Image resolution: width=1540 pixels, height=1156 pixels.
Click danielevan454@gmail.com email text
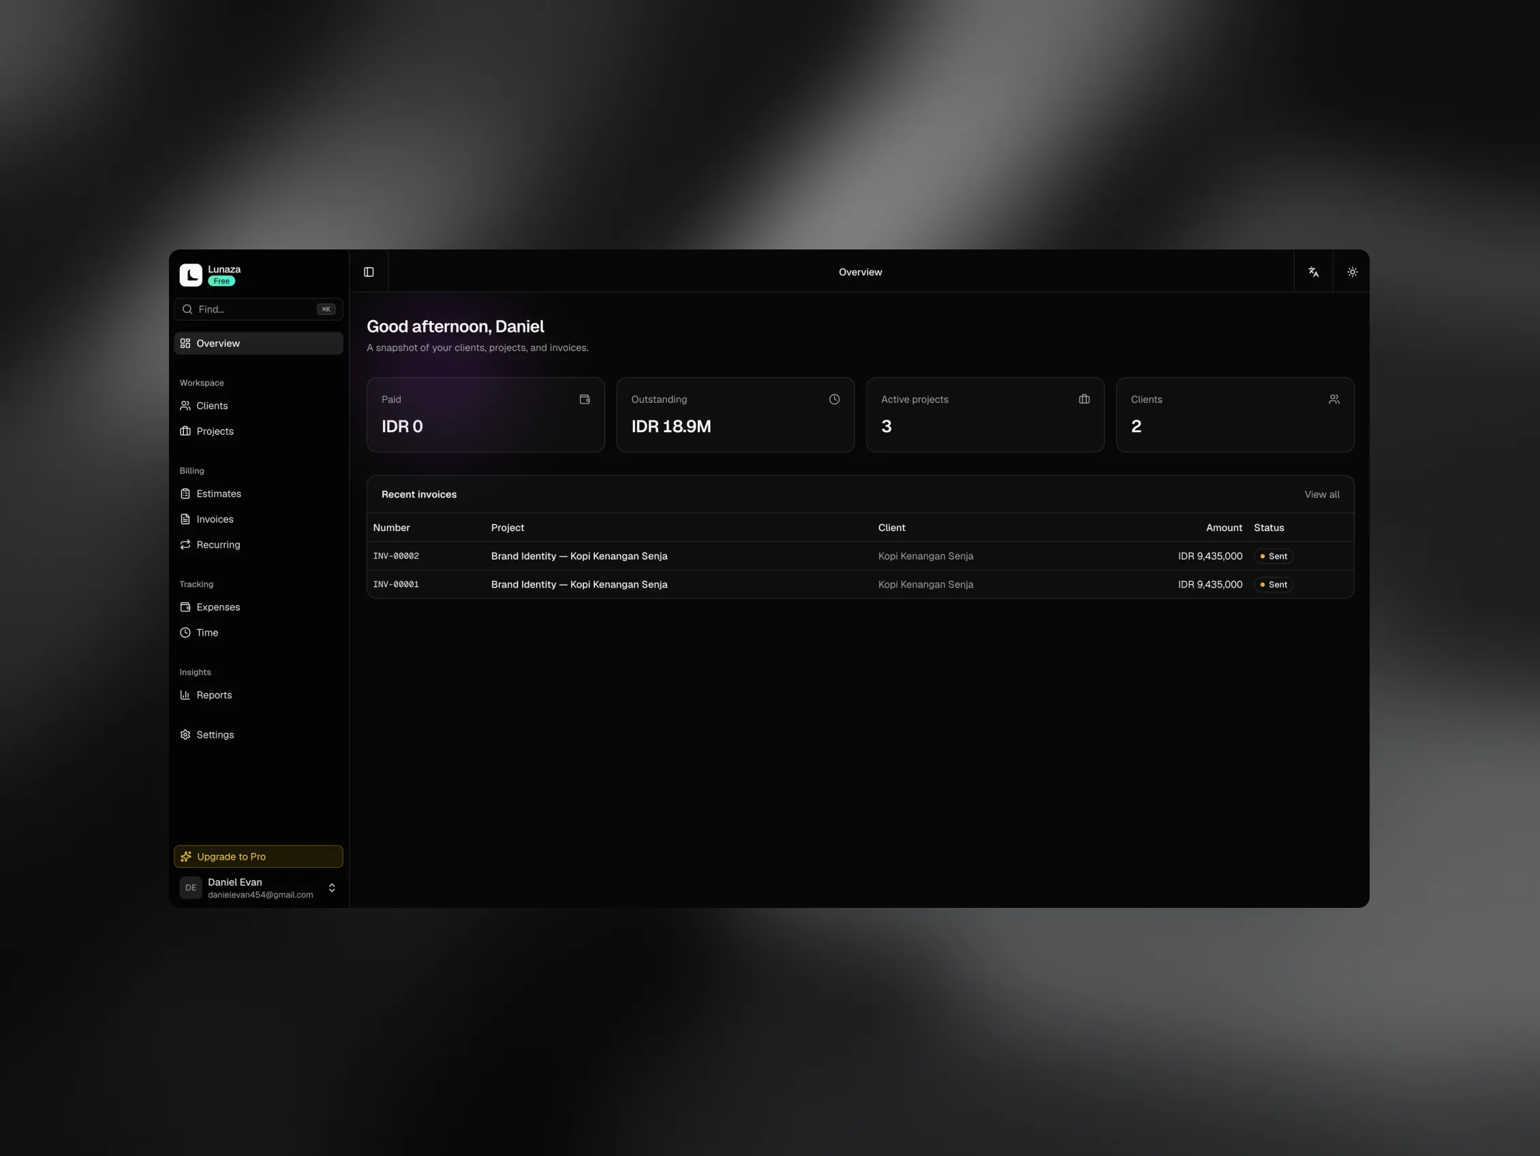coord(260,895)
